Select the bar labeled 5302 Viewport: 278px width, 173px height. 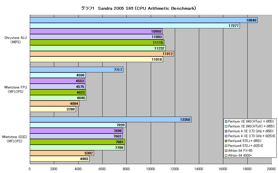pyautogui.click(x=62, y=153)
